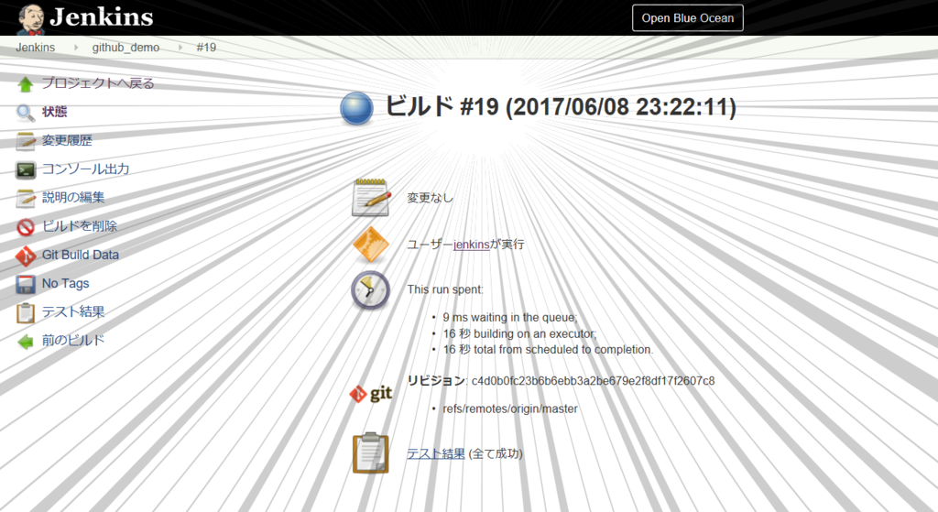Click the terminal console output icon
The height and width of the screenshot is (512, 938).
point(25,169)
